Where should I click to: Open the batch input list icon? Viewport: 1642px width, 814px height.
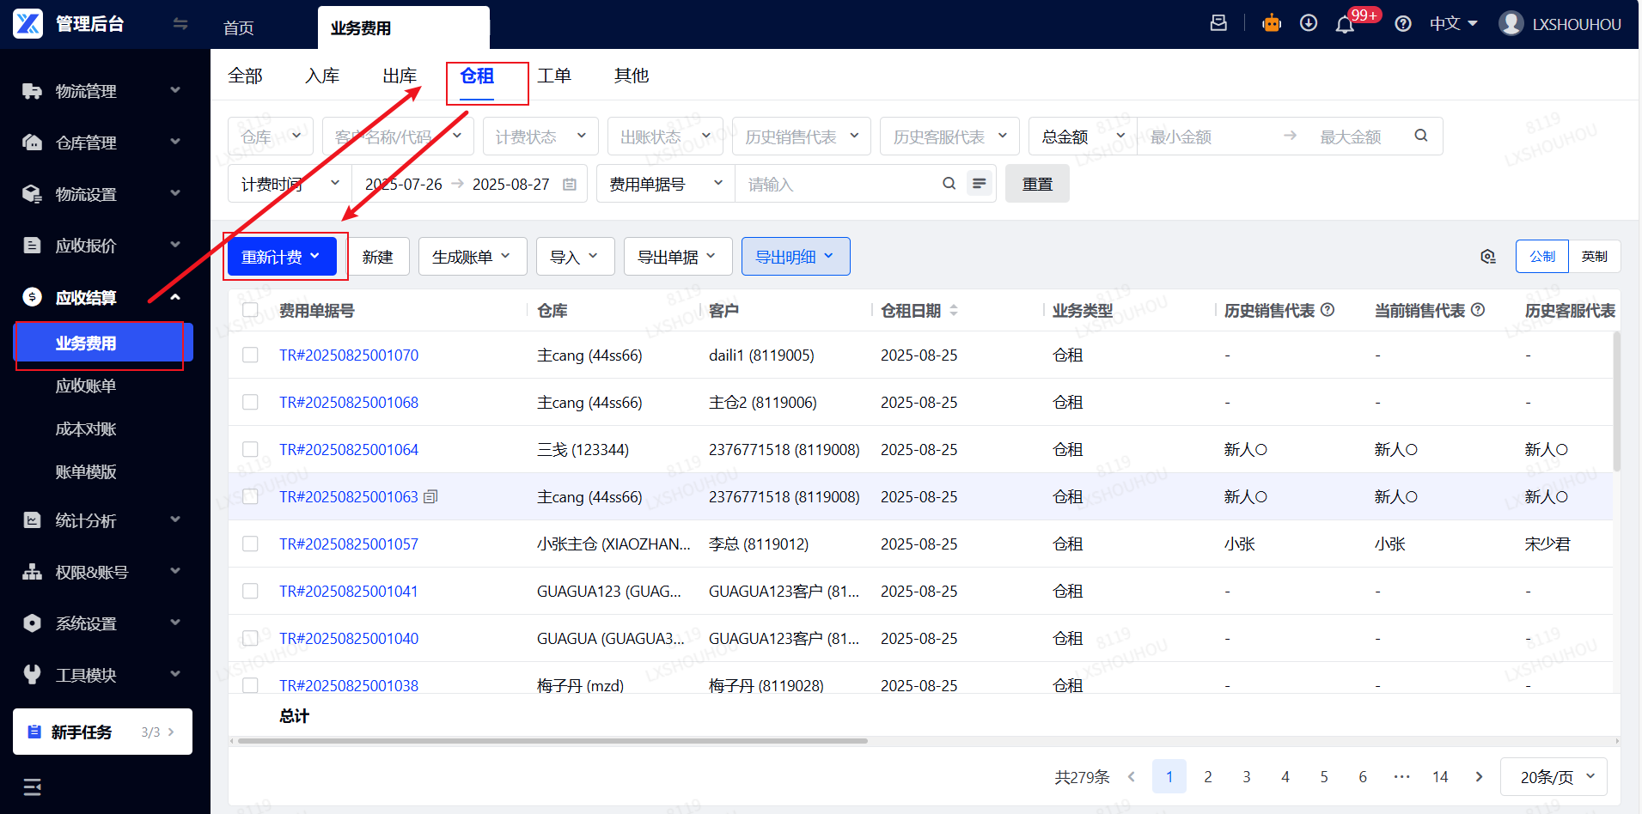pos(979,183)
